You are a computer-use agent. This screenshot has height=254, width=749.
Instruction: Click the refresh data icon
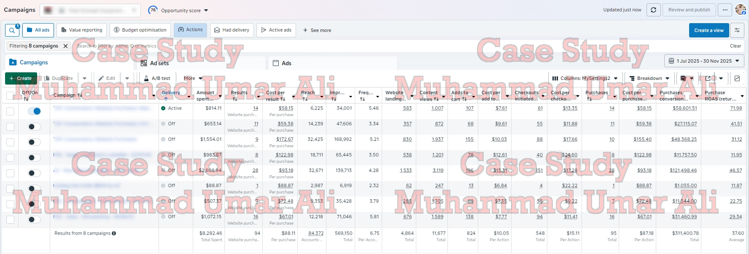(x=653, y=10)
